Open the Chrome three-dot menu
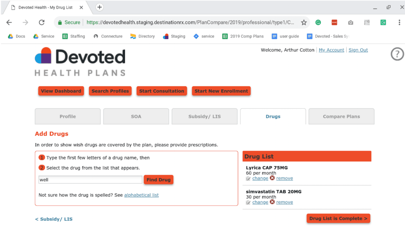Image resolution: width=405 pixels, height=228 pixels. (x=399, y=23)
